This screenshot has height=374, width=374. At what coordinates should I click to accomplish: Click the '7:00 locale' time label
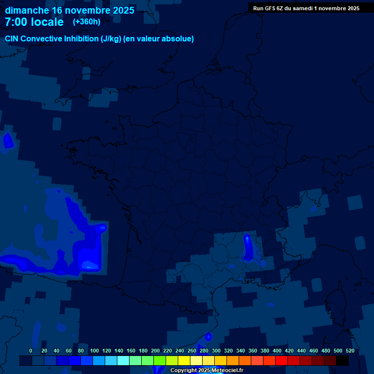[x=34, y=22]
